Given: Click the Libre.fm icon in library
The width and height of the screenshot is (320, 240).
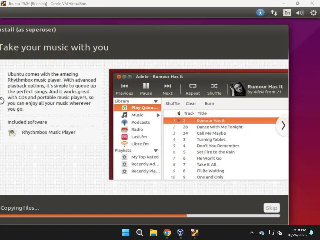Looking at the screenshot, I should pos(124,144).
